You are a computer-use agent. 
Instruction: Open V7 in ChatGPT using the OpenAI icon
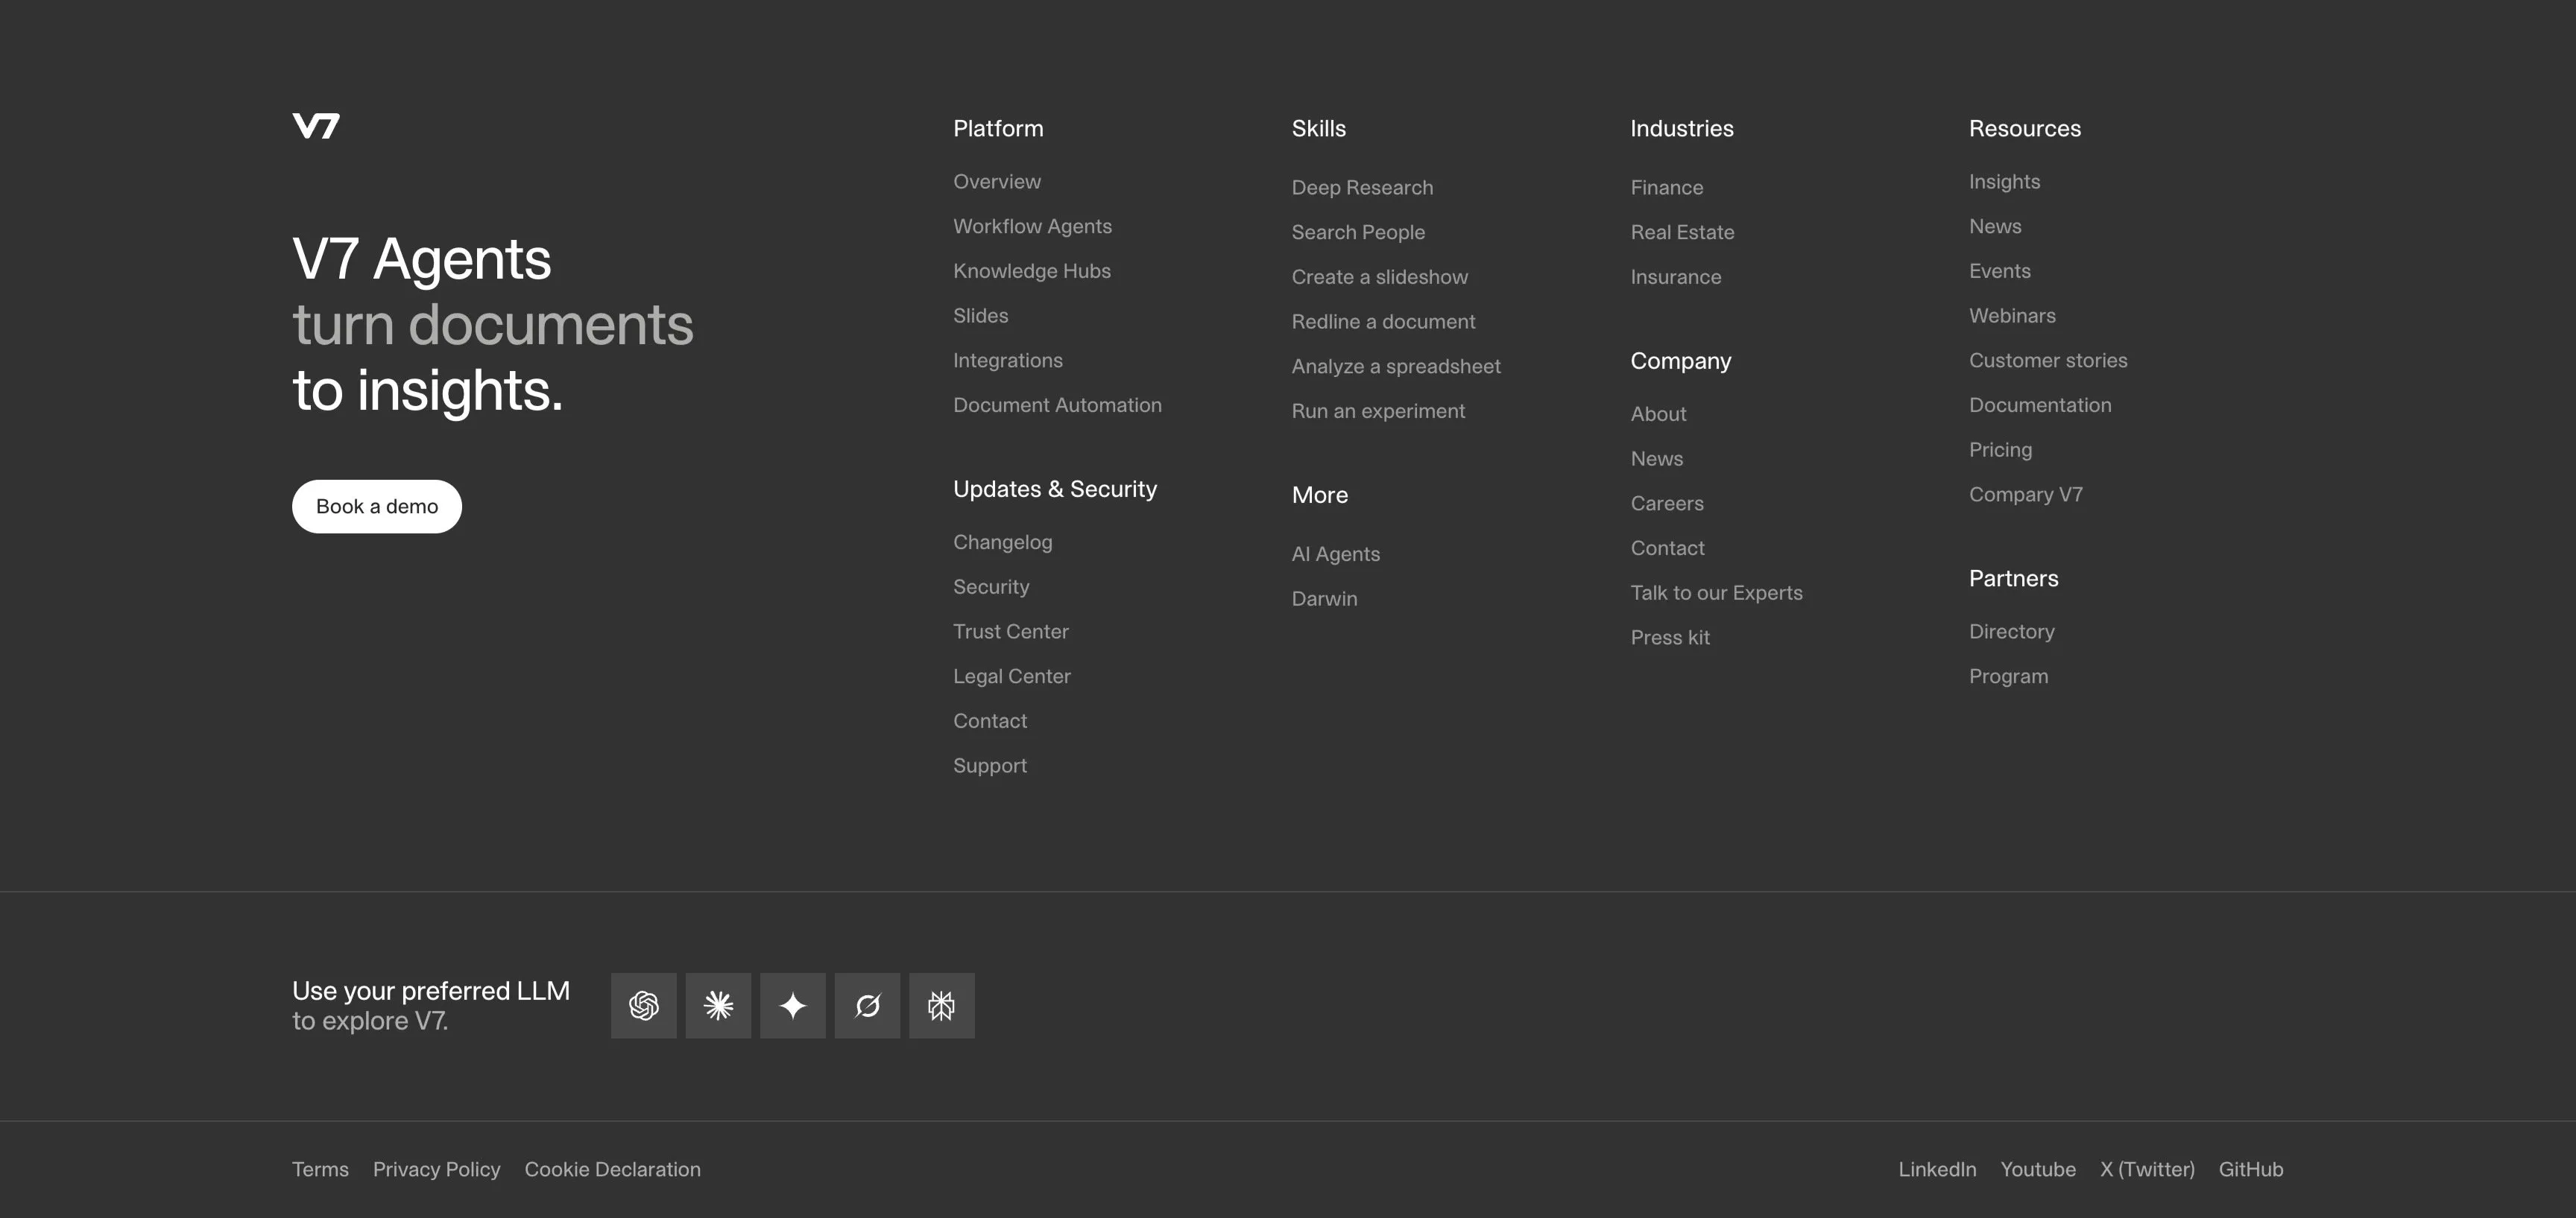pos(644,1005)
